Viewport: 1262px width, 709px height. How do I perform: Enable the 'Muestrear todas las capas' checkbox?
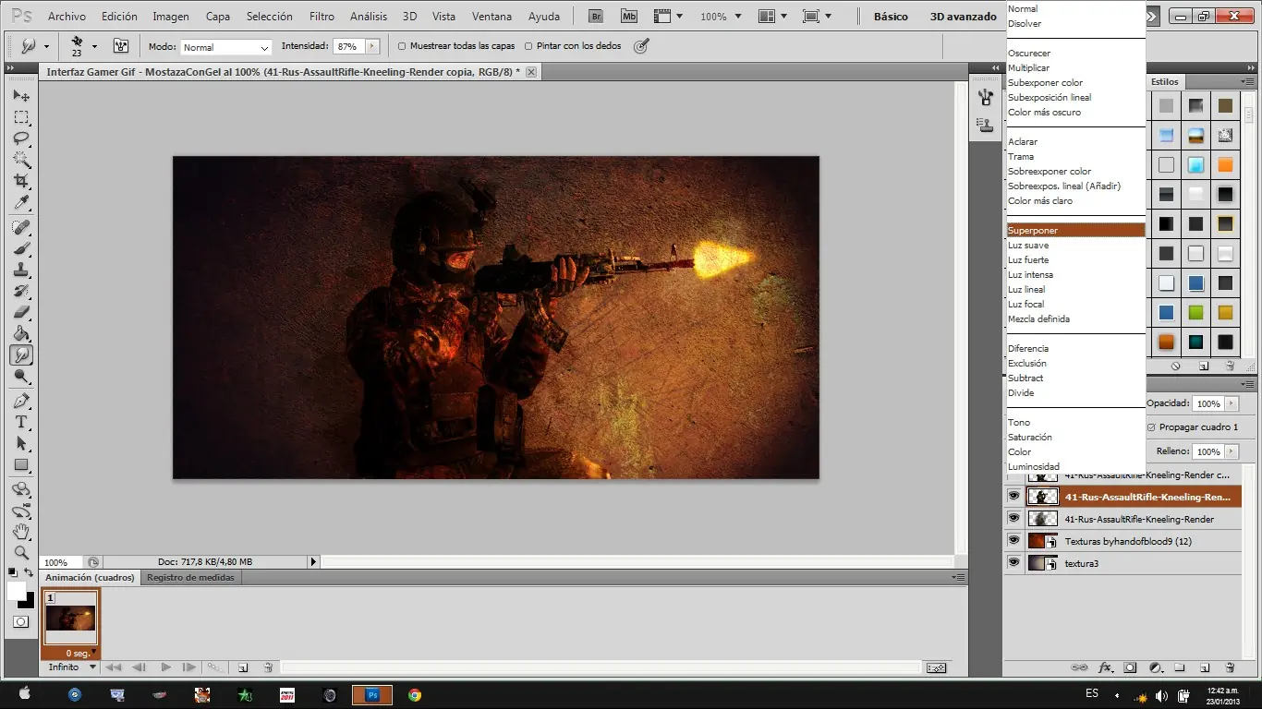[402, 45]
